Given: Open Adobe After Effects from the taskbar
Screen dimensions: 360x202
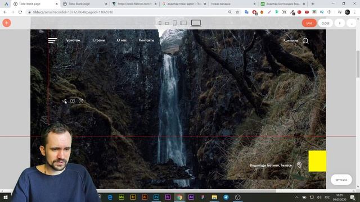Looking at the screenshot, I should 191,197.
